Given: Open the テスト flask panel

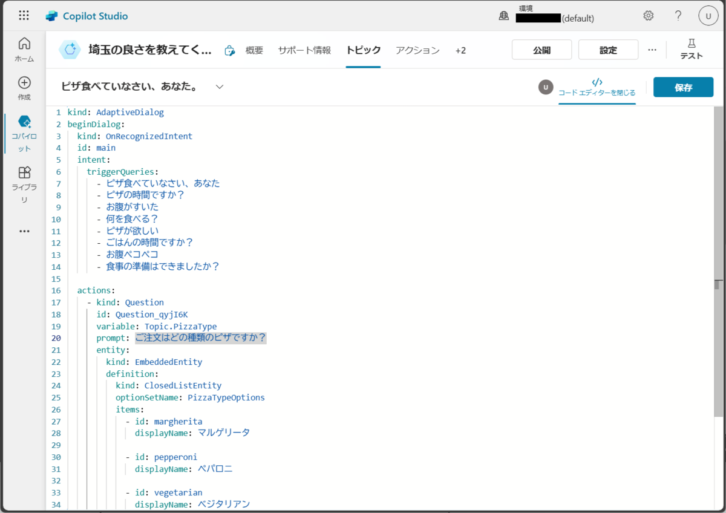Looking at the screenshot, I should click(692, 49).
